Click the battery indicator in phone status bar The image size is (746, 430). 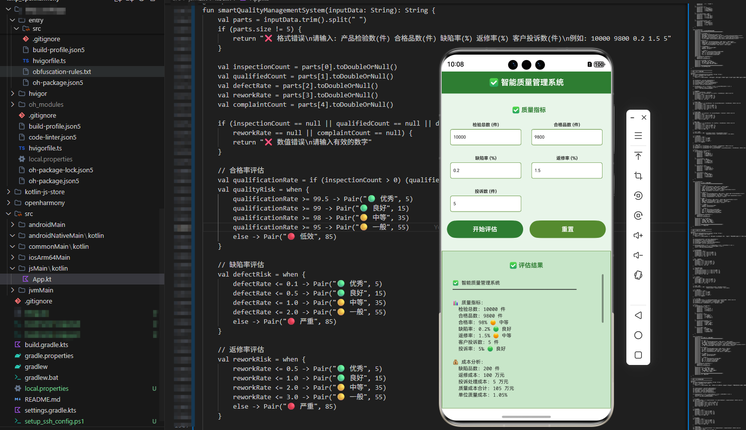[599, 65]
